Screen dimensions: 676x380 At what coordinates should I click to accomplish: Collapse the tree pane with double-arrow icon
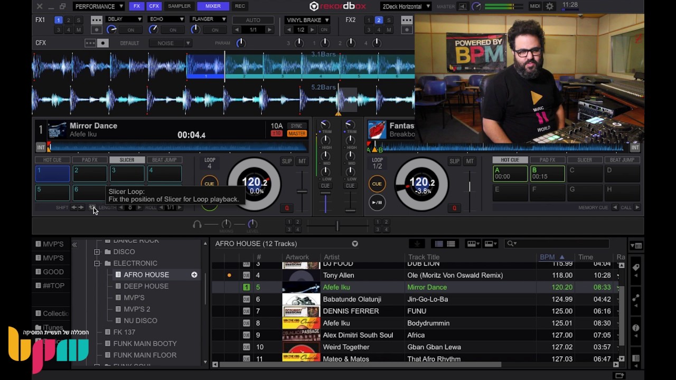74,244
